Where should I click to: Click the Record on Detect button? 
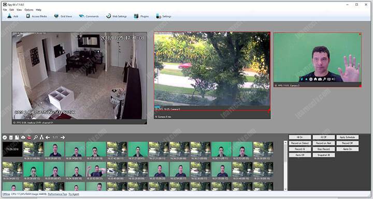click(300, 143)
